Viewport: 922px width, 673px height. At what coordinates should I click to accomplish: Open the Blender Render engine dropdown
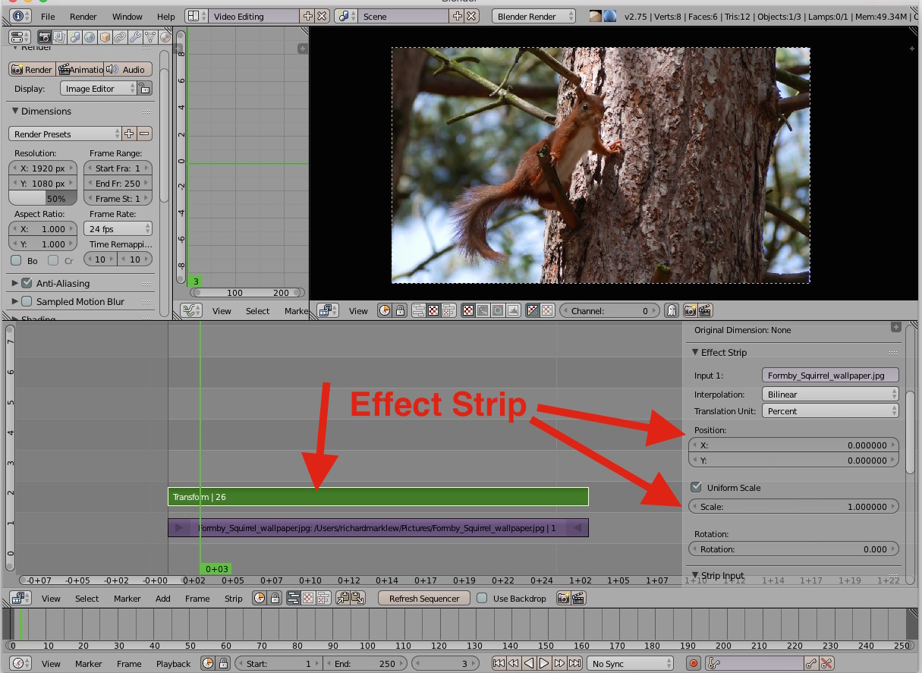coord(533,16)
